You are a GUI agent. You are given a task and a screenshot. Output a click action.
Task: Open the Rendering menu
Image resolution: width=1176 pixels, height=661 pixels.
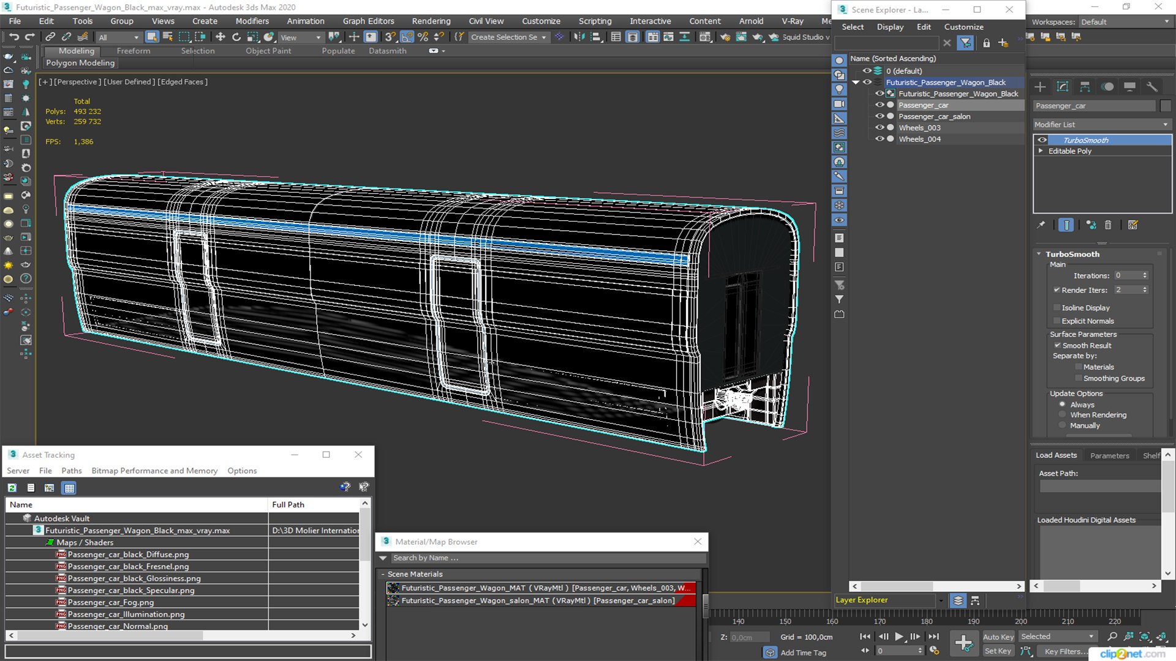pos(431,21)
